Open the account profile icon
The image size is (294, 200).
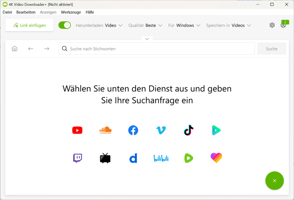[283, 25]
